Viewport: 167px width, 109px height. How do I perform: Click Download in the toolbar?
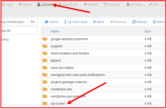(68, 4)
